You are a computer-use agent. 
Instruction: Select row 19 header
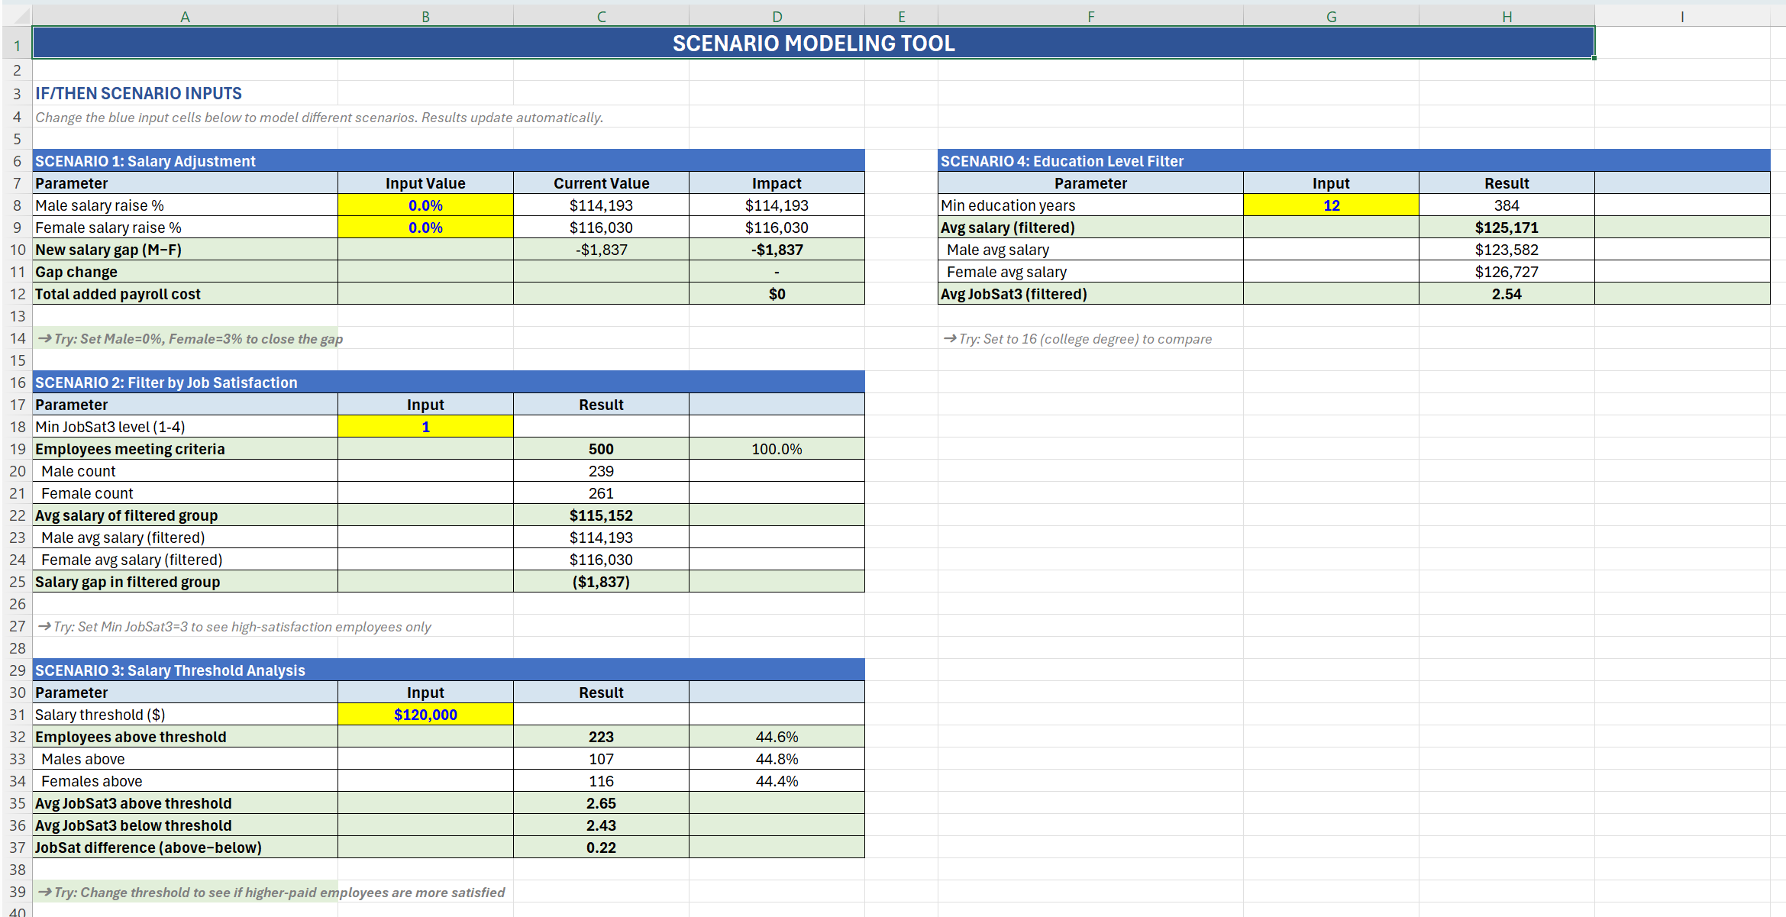pyautogui.click(x=17, y=449)
